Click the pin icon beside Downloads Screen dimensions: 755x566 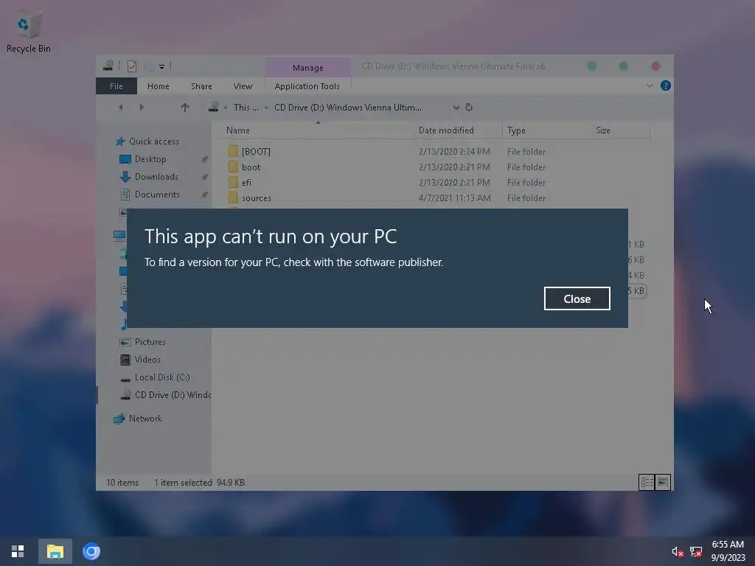click(205, 177)
